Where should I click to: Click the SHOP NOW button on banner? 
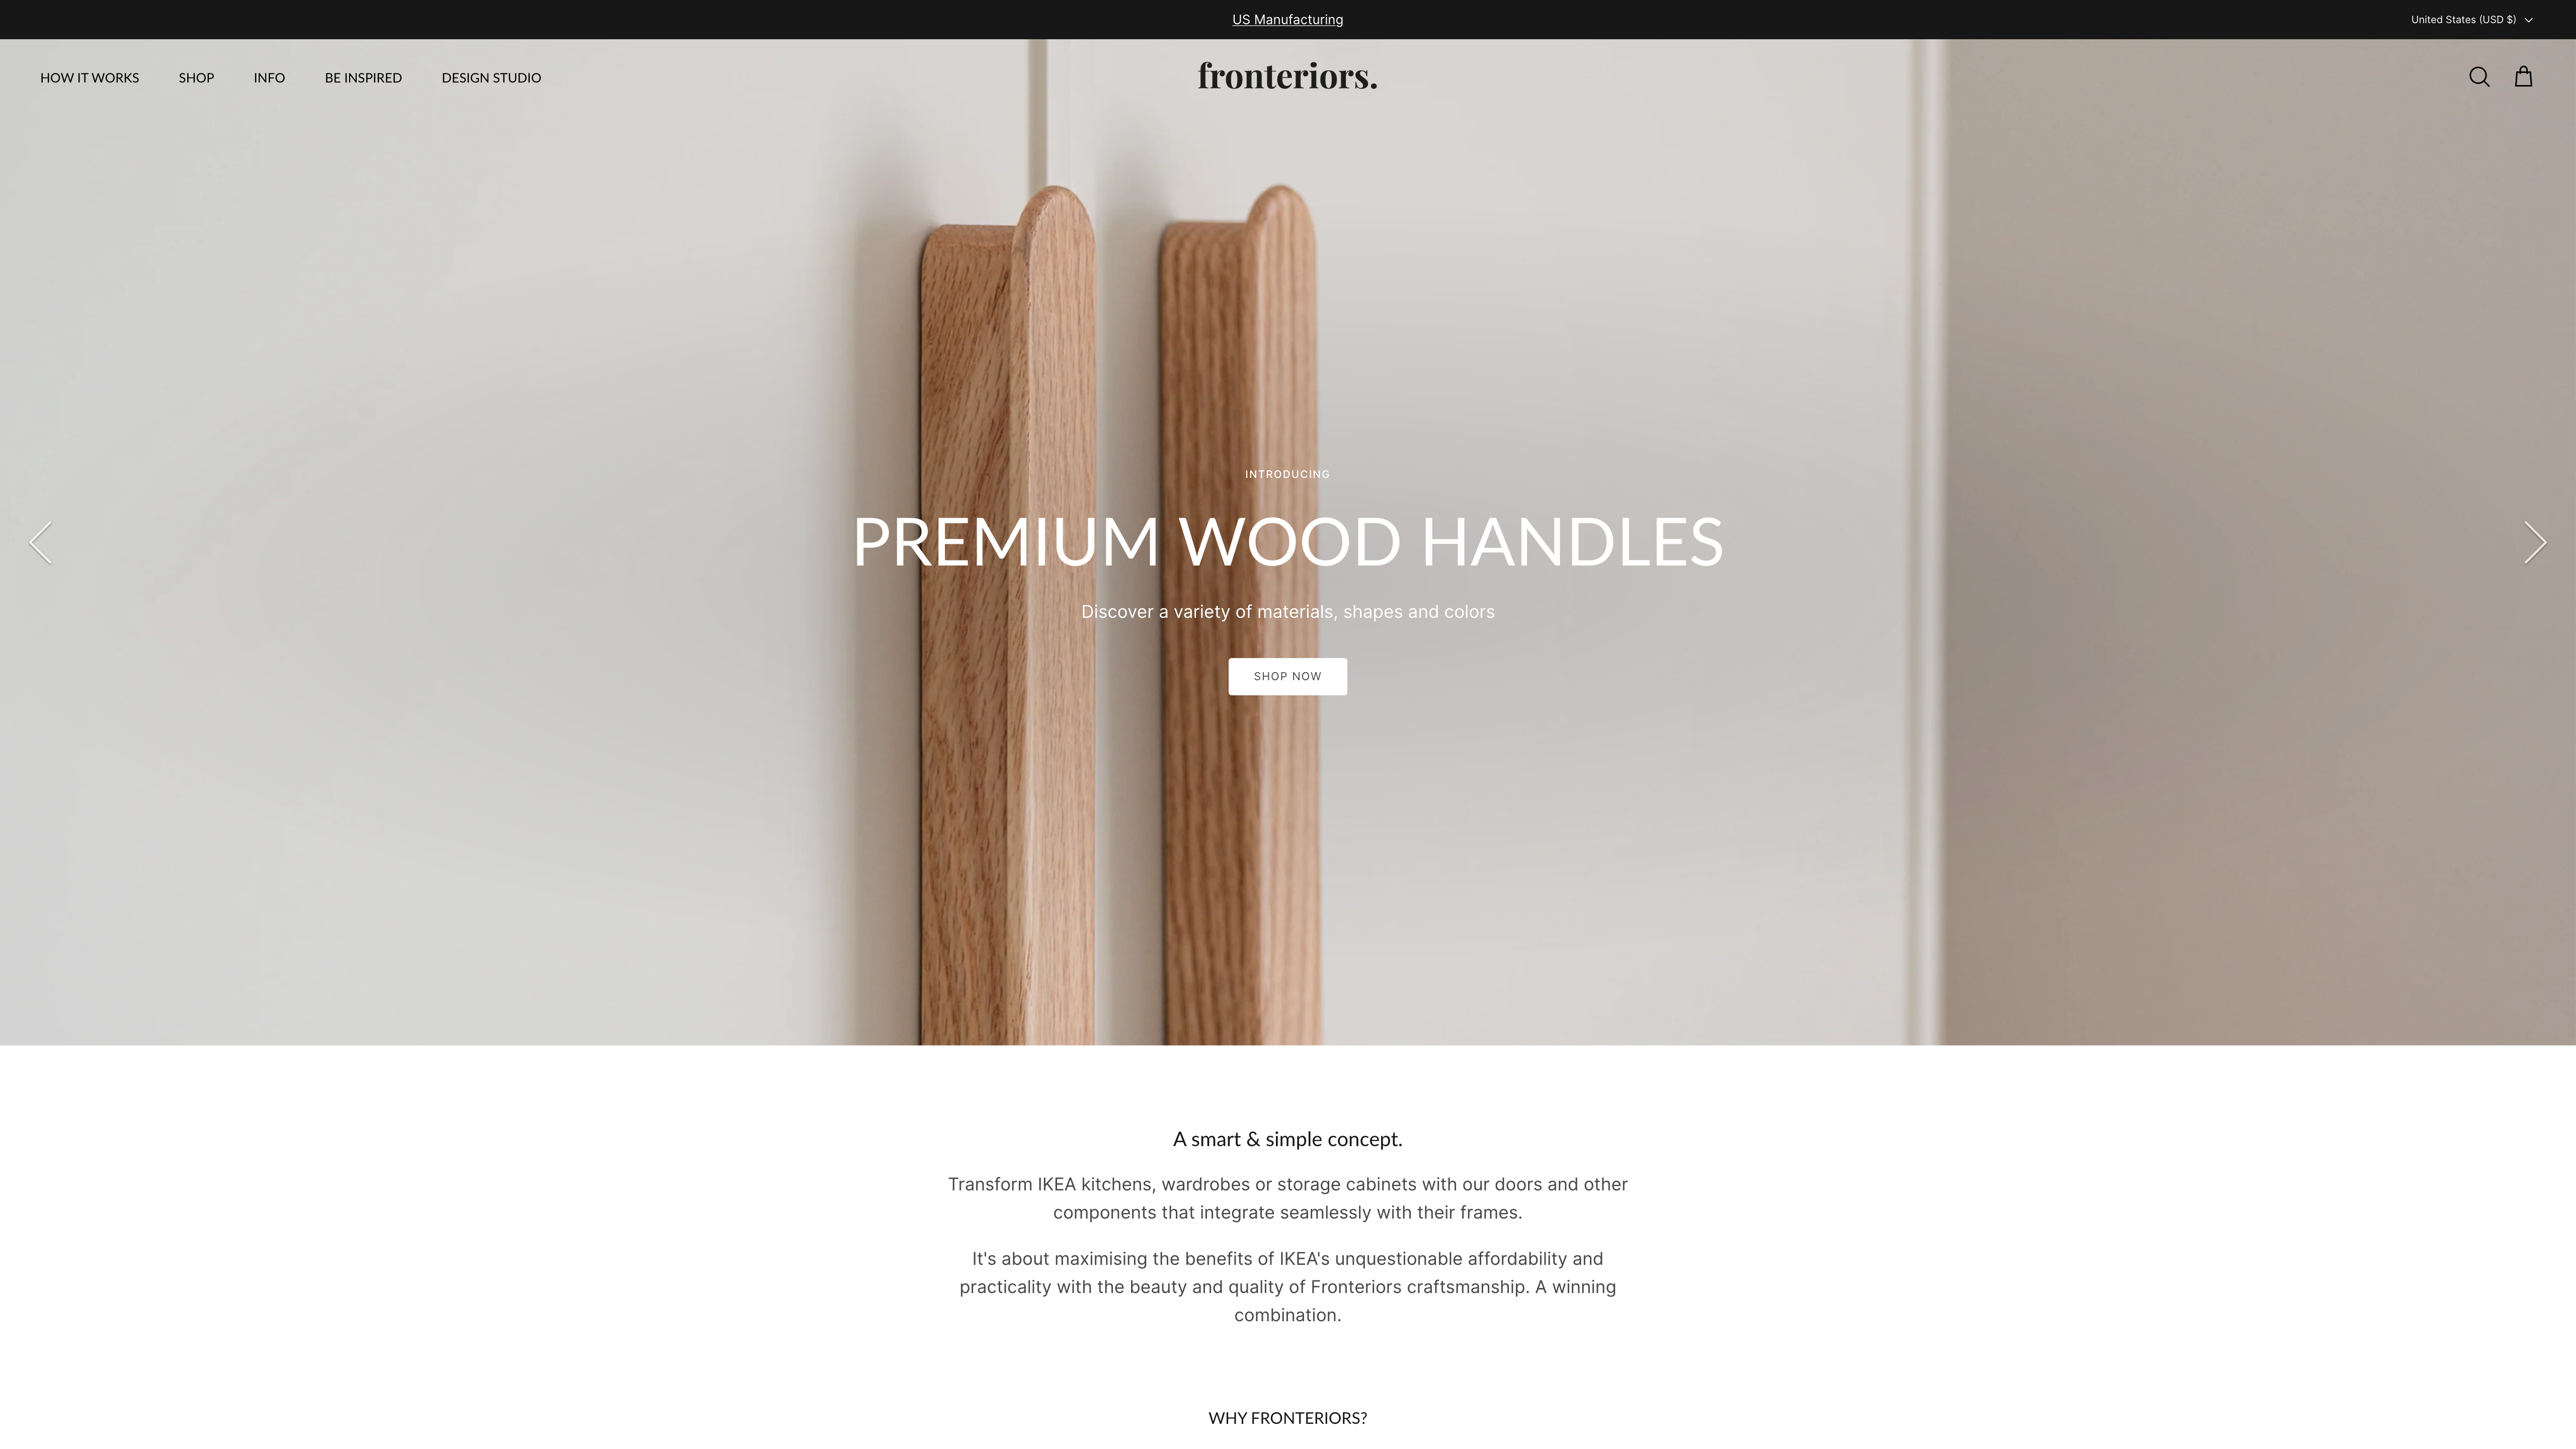pos(1288,676)
